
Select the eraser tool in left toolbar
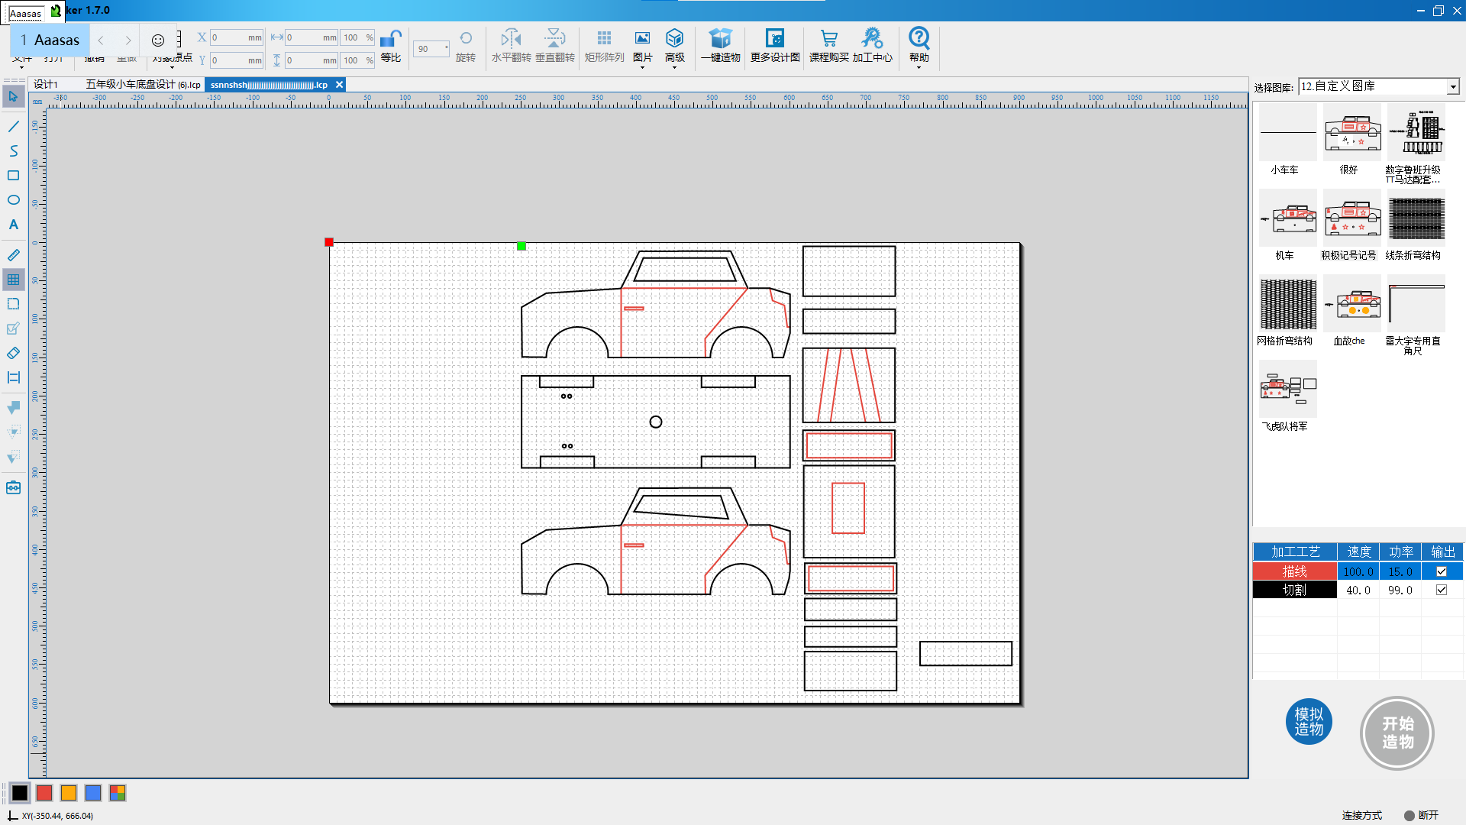[14, 353]
